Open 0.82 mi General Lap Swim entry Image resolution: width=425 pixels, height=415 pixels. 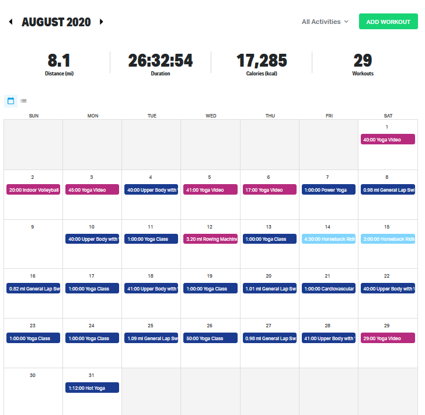(33, 289)
